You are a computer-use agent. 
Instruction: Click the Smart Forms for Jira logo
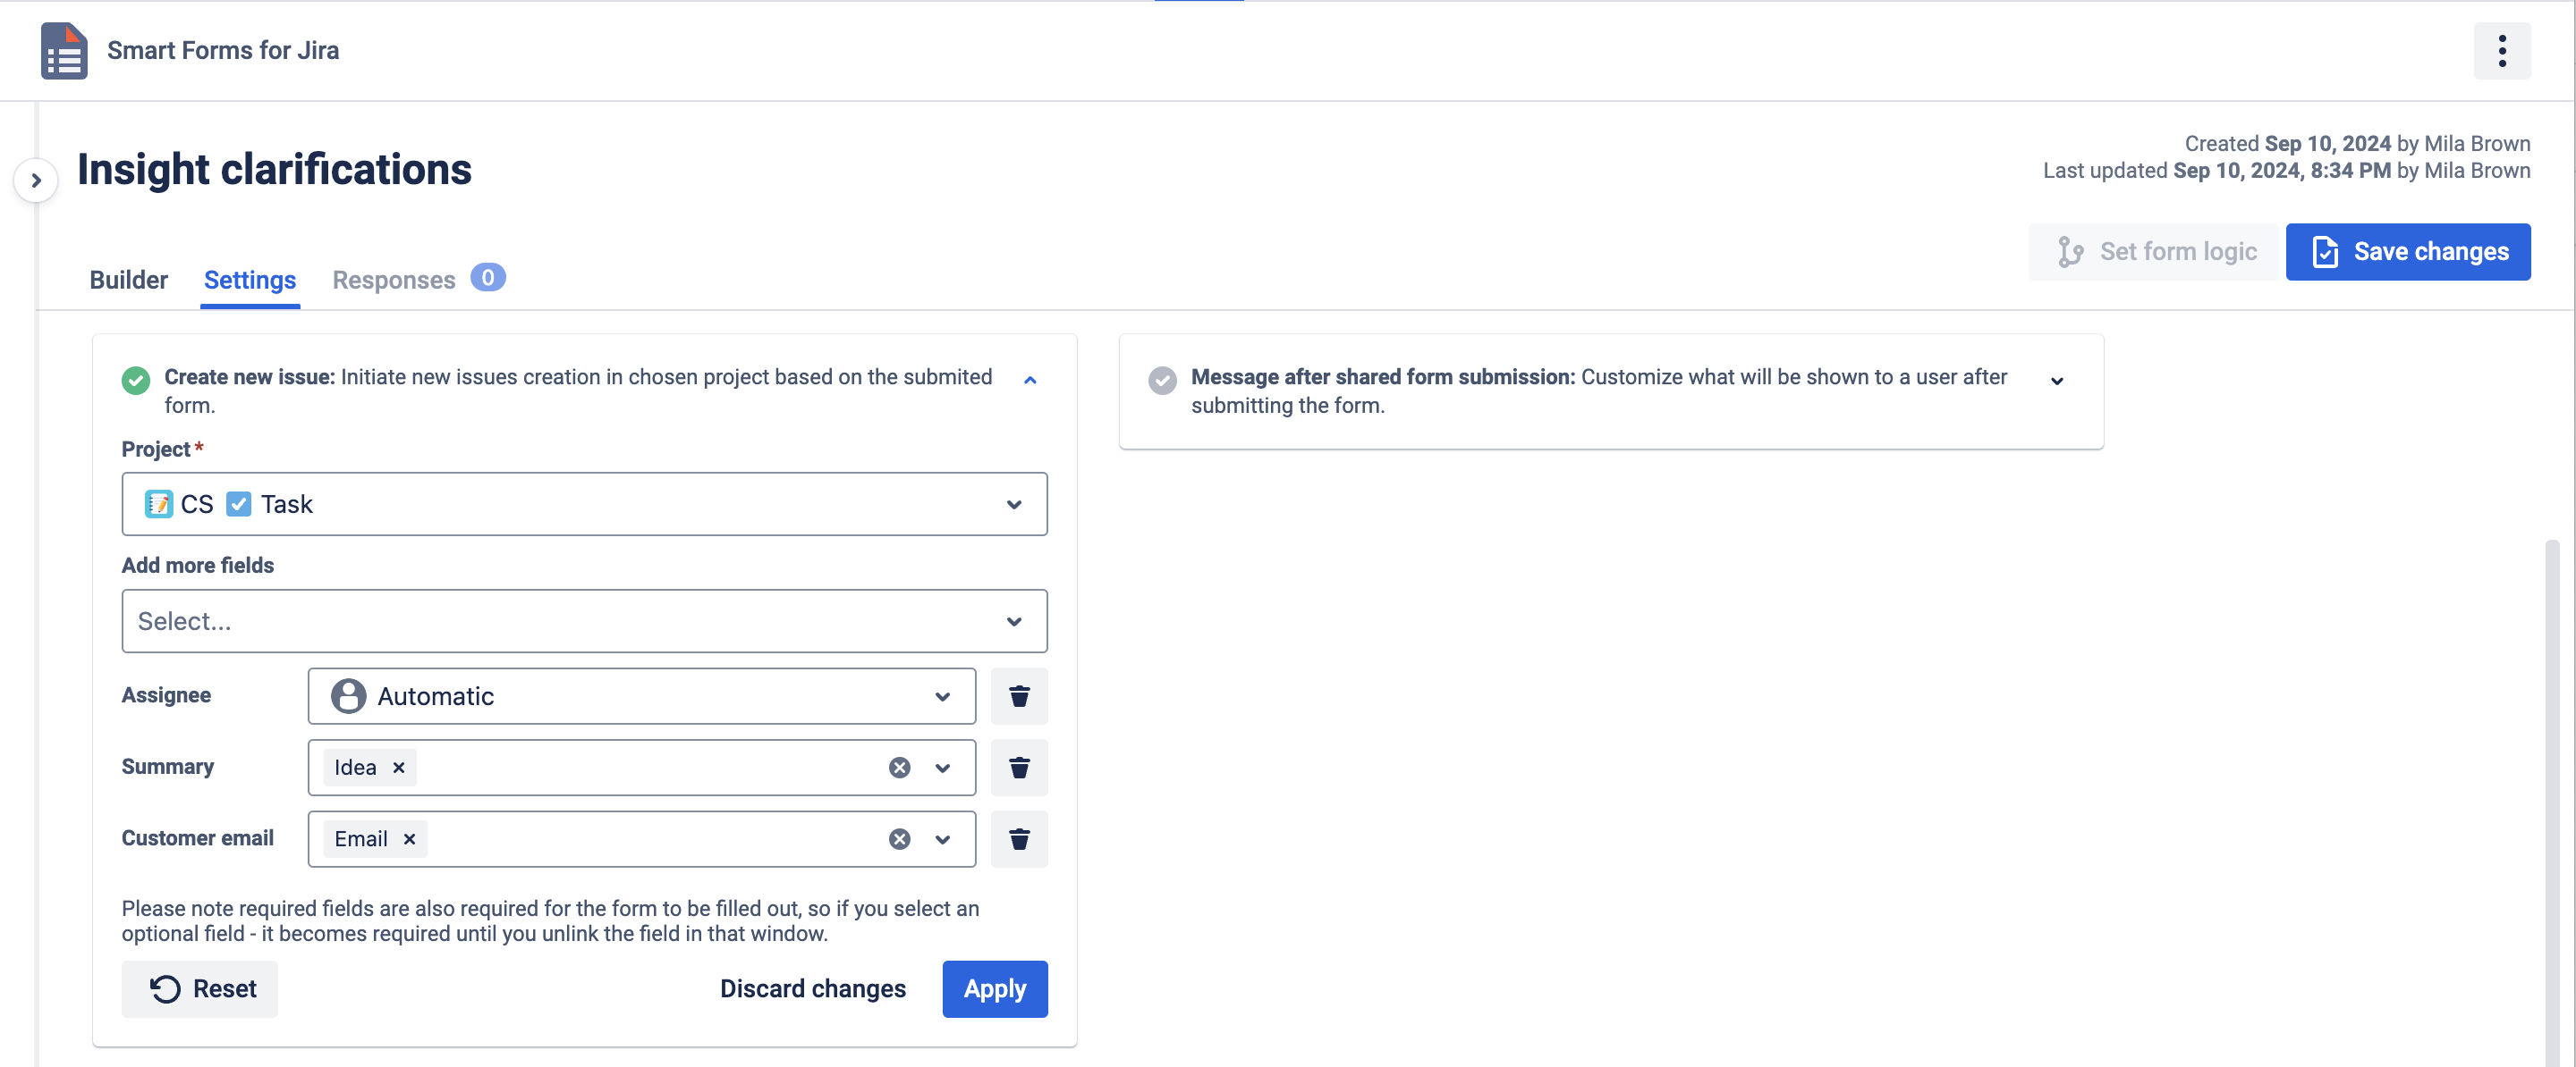(x=64, y=50)
